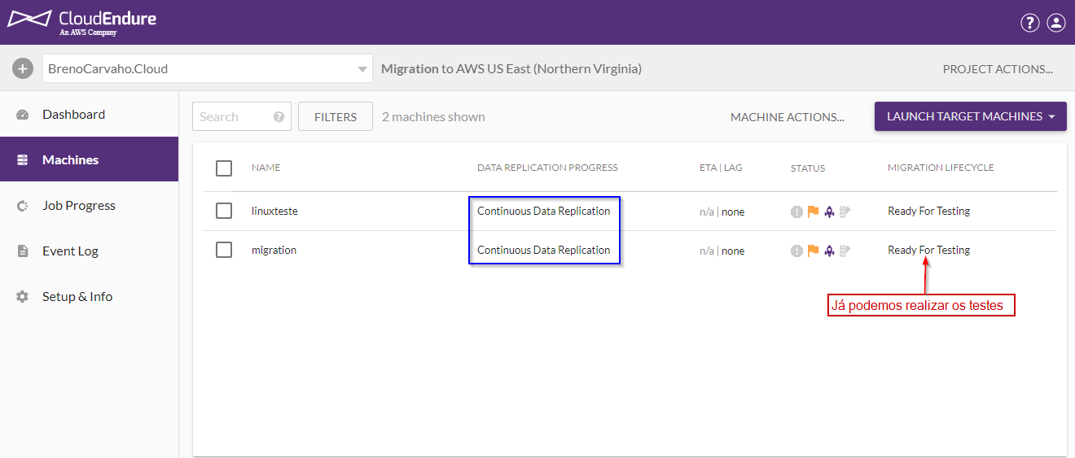Check the linuxteste machine checkbox
1075x458 pixels.
click(224, 211)
